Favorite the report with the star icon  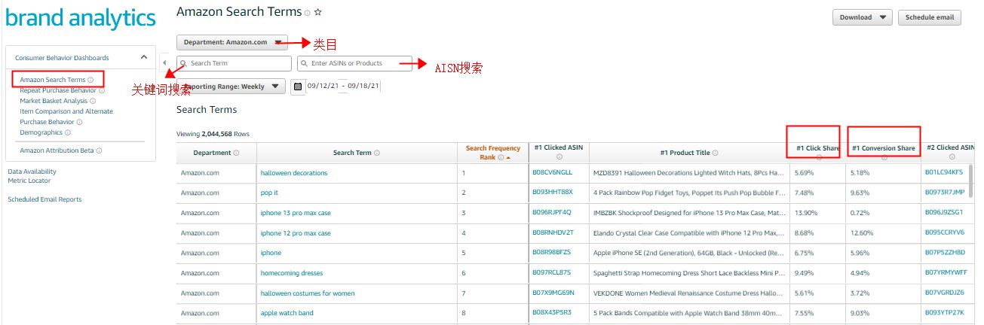(317, 12)
